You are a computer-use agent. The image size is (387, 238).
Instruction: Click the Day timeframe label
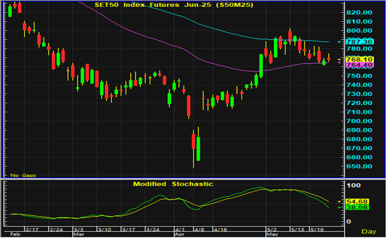tap(368, 231)
